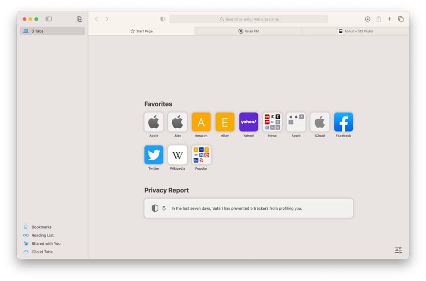Switch to the Relay FM tab
This screenshot has width=426, height=281.
pyautogui.click(x=248, y=31)
